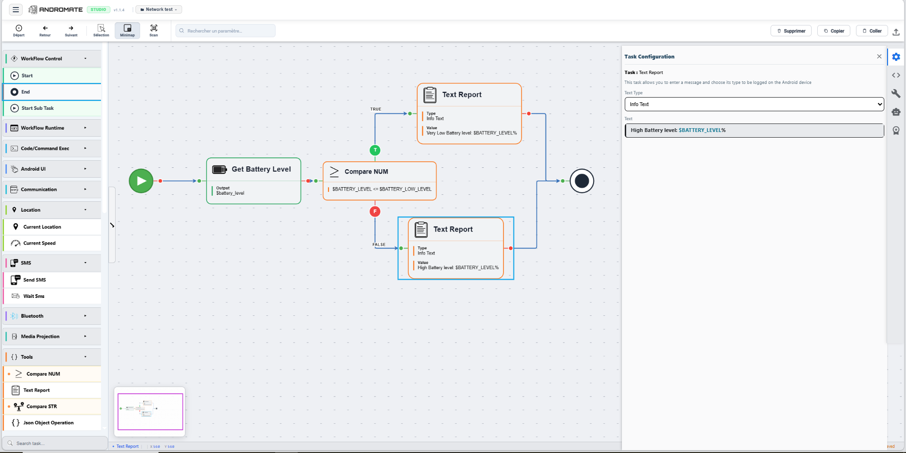Open the code view side tab
906x453 pixels.
(896, 75)
